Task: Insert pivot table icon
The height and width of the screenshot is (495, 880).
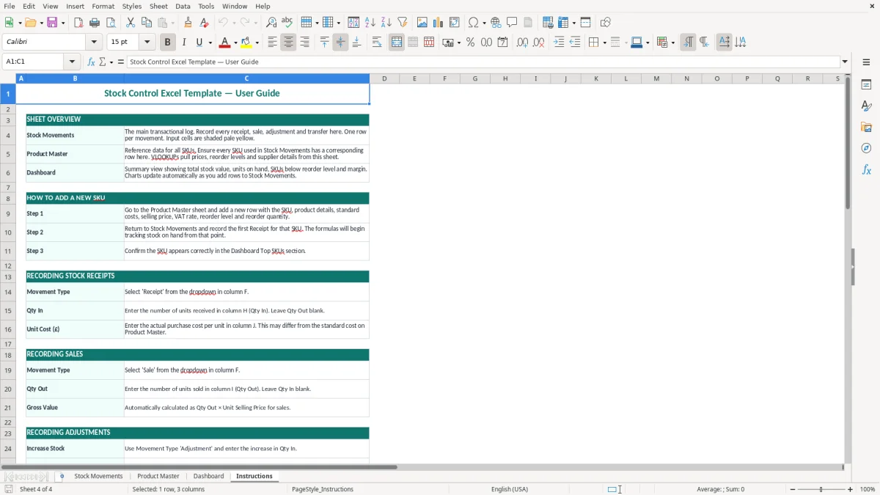Action: point(455,23)
